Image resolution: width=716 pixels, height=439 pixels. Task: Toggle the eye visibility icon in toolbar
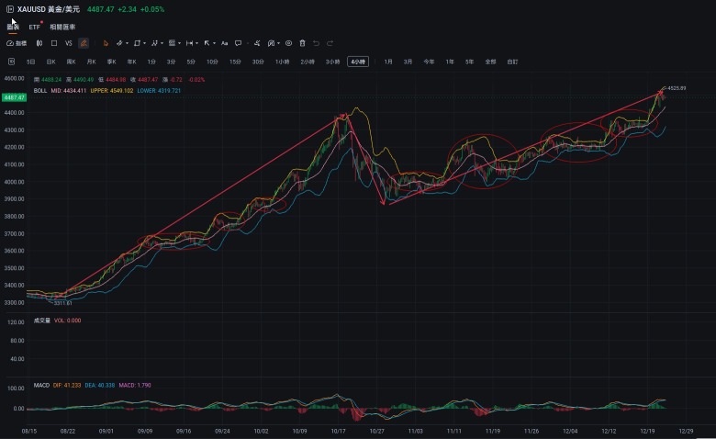[288, 43]
